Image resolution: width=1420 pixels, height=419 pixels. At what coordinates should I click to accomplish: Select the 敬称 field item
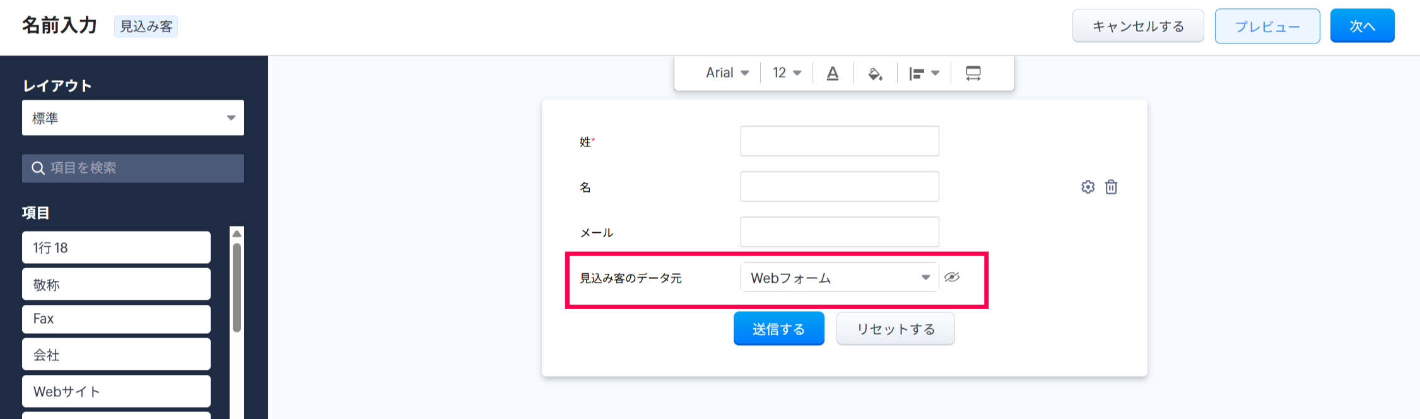point(116,285)
